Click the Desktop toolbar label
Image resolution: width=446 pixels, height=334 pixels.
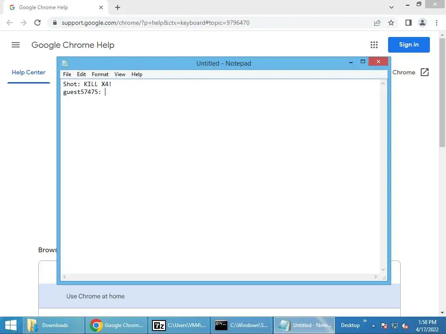click(350, 325)
